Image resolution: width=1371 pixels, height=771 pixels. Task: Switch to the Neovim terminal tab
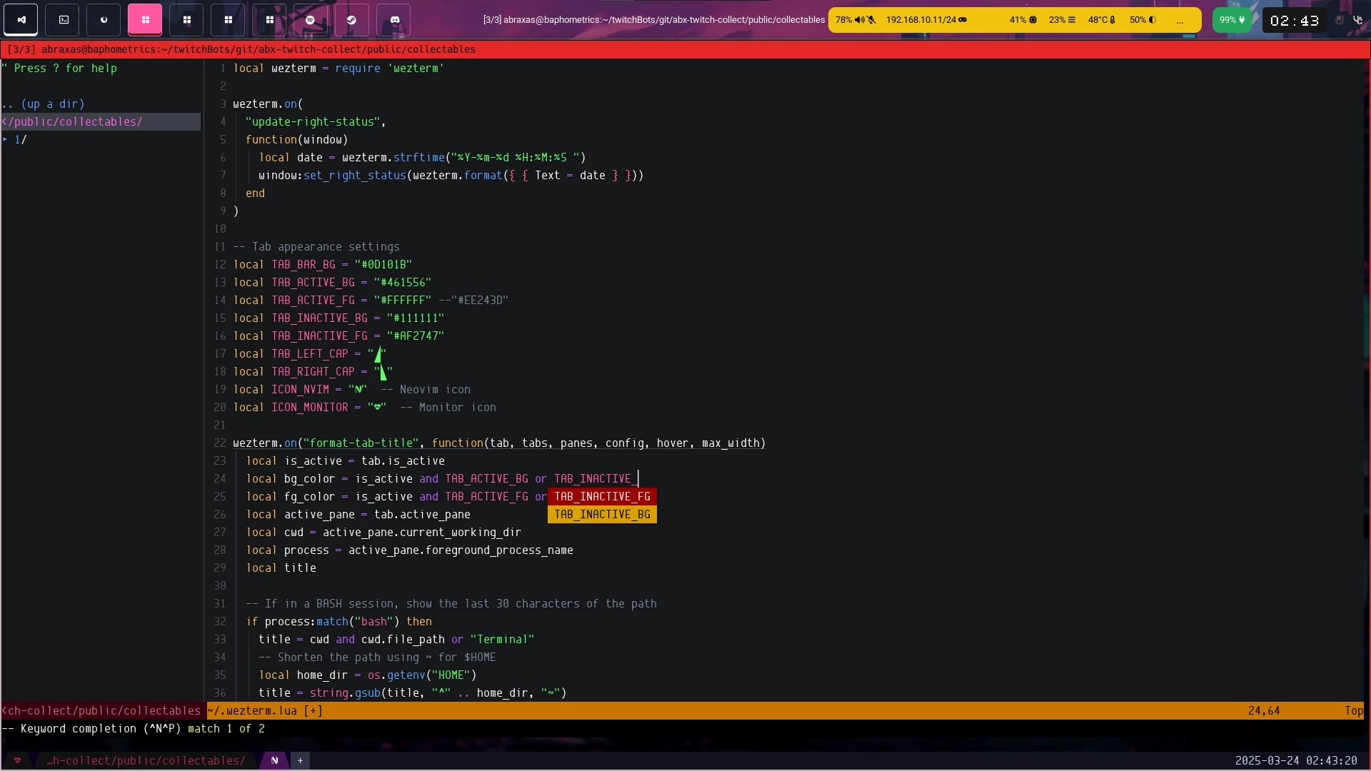[274, 760]
